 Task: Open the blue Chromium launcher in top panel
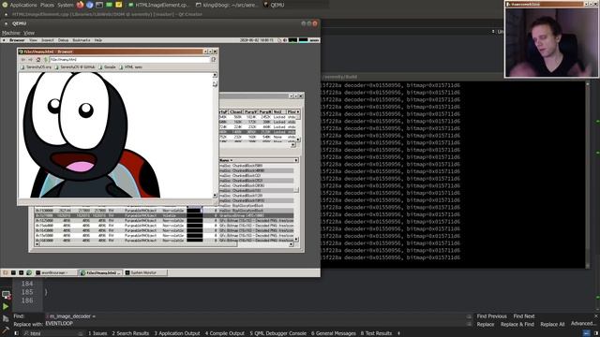90,5
